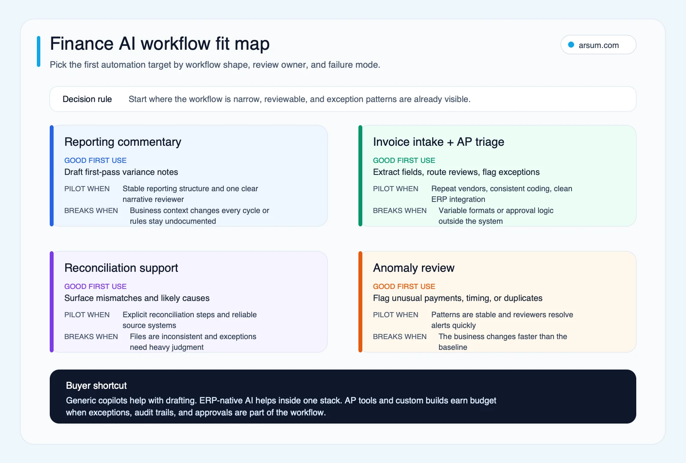
Task: Click 'Business context changes every cycle' text
Action: 199,216
